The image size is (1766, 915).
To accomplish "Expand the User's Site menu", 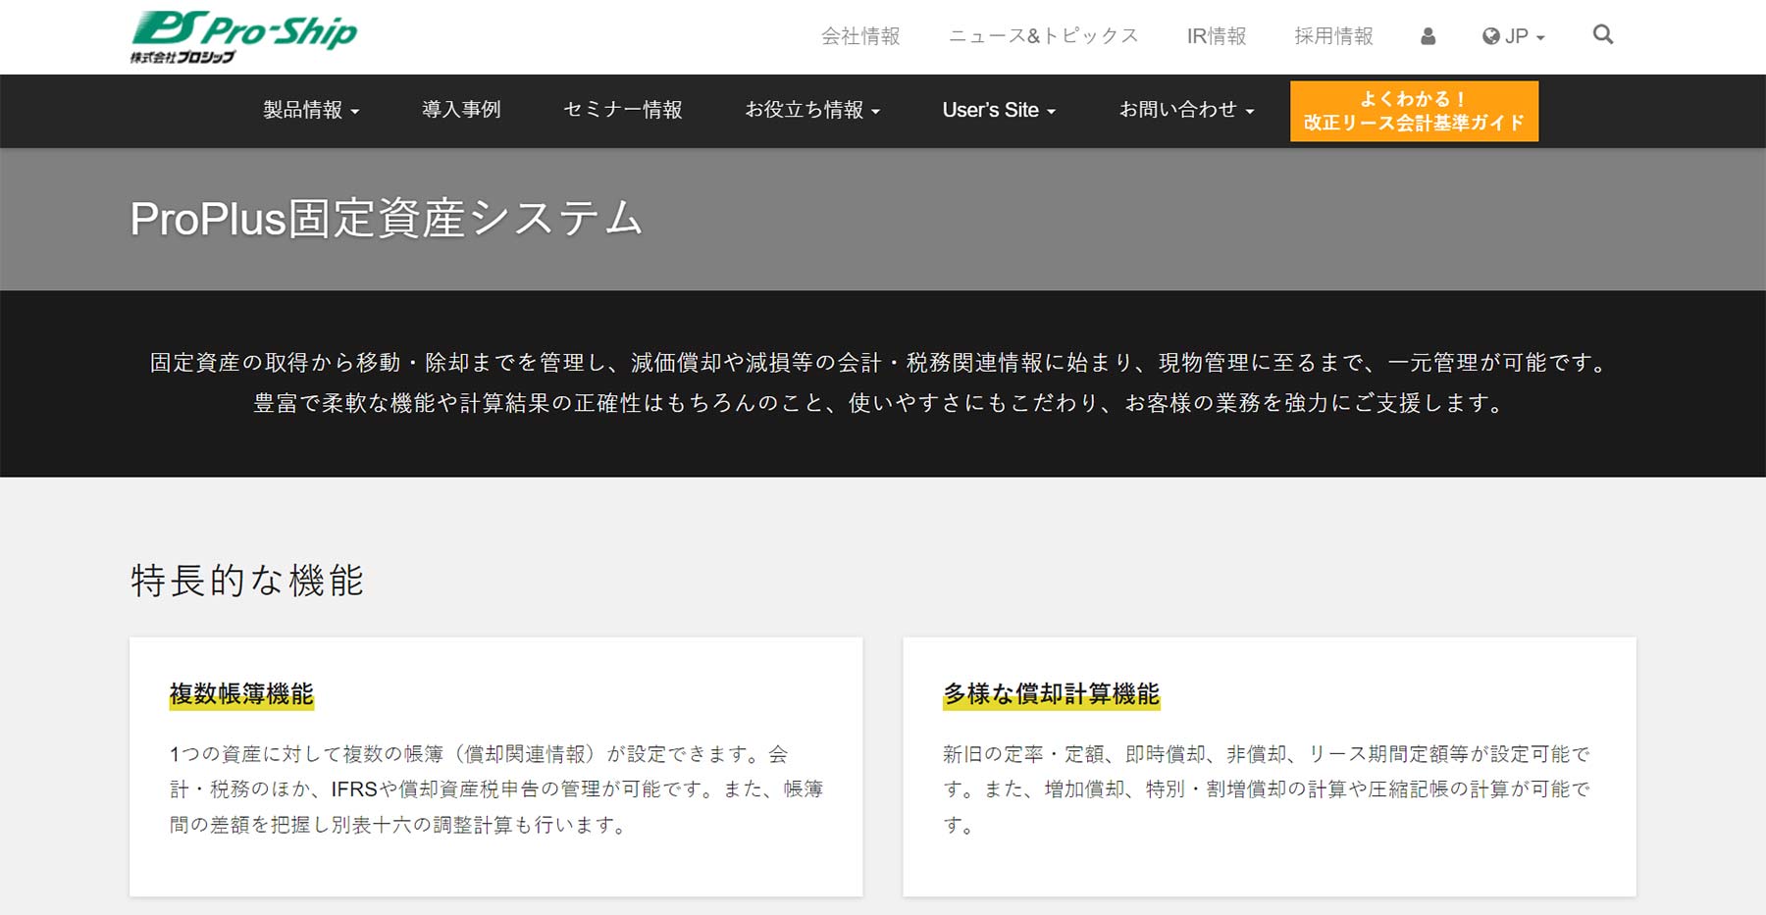I will tap(999, 110).
